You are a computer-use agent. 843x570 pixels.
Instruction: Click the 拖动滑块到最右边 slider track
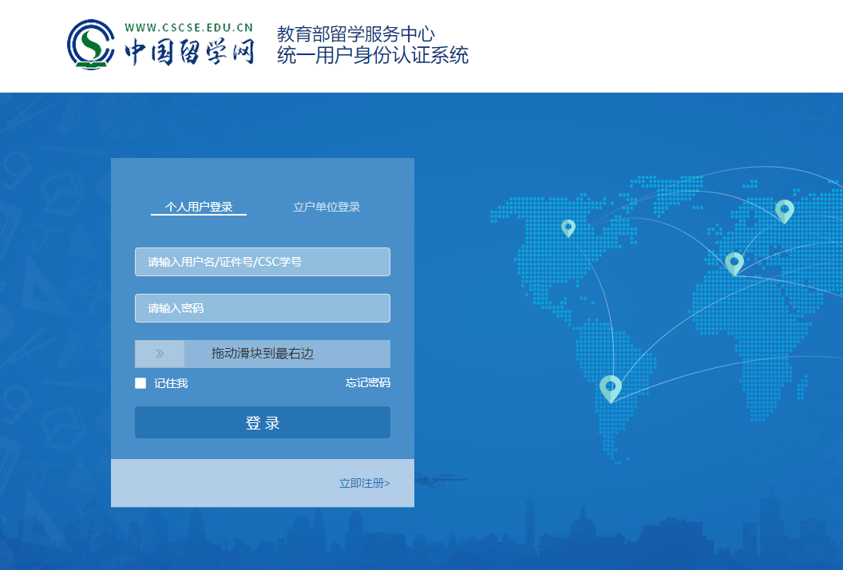coord(263,354)
